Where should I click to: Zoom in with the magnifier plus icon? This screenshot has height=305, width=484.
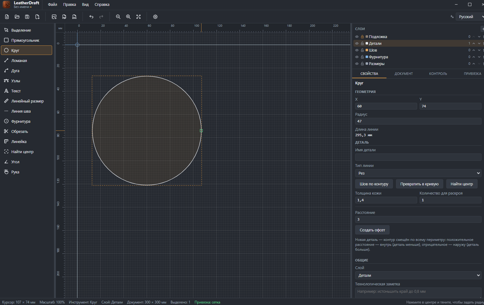[128, 17]
